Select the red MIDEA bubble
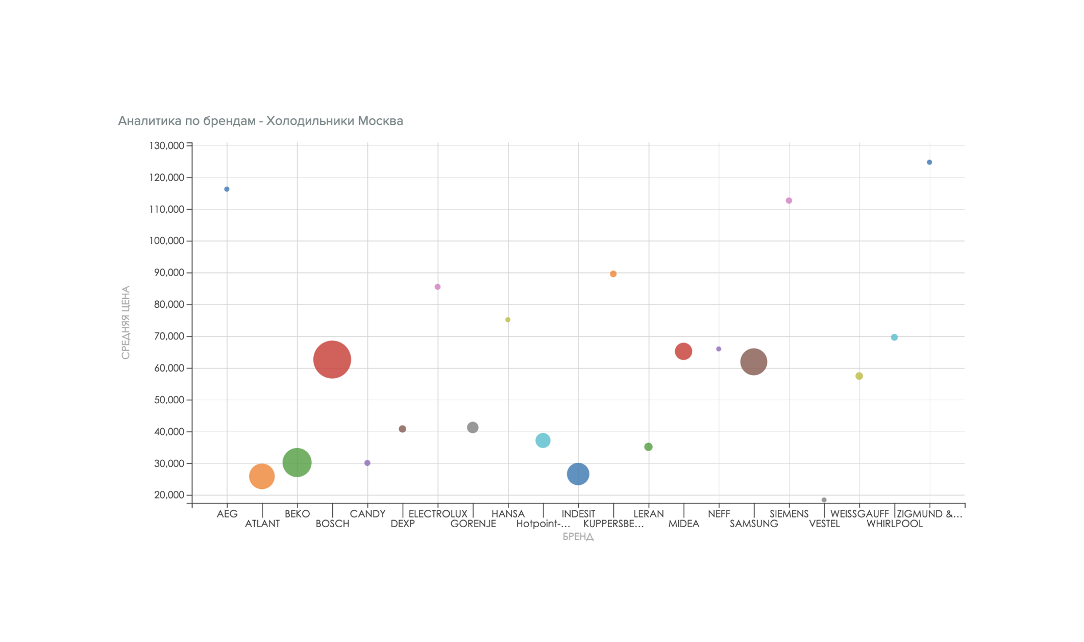Viewport: 1084px width, 642px height. coord(683,351)
